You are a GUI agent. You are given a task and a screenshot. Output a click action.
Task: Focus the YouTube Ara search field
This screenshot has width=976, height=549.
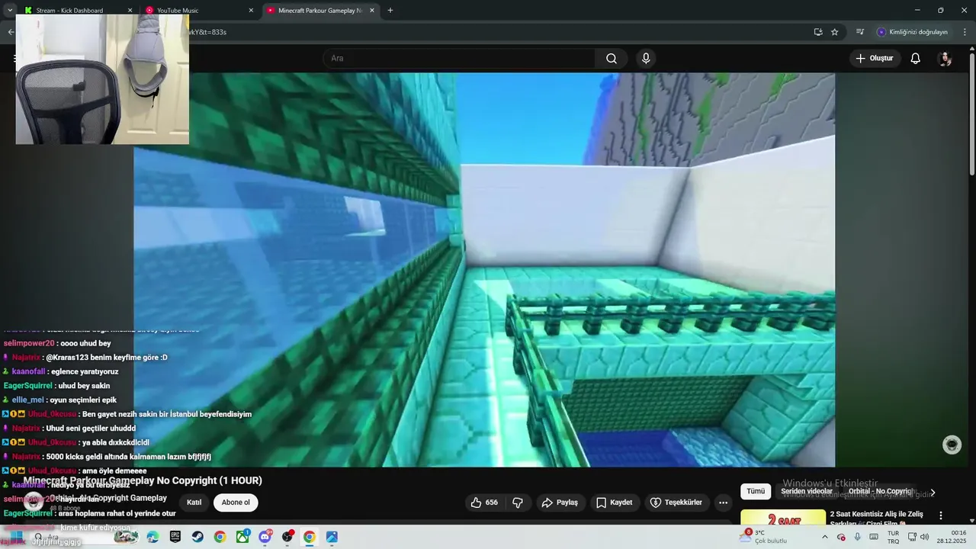coord(459,58)
